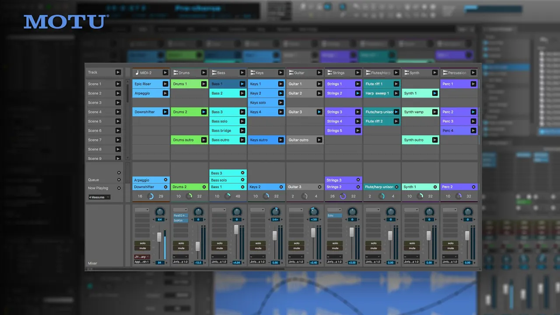Open the ParaEQ insert on Drums channel
This screenshot has width=560, height=315.
click(x=180, y=216)
